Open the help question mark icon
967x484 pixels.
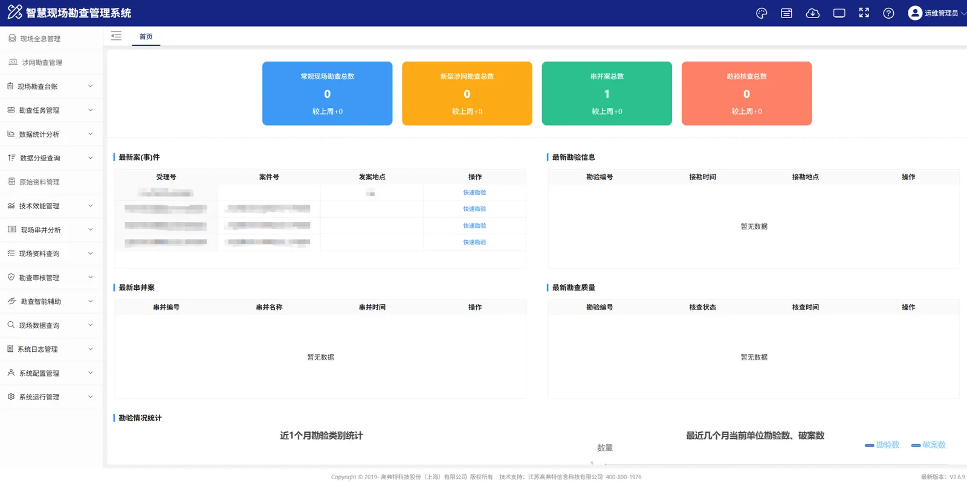click(888, 13)
